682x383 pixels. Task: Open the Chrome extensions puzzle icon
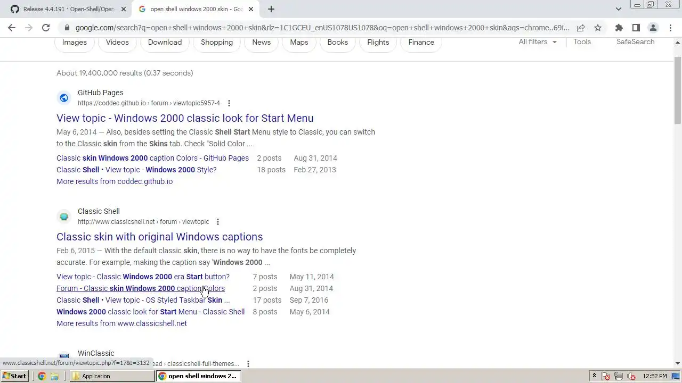point(619,28)
